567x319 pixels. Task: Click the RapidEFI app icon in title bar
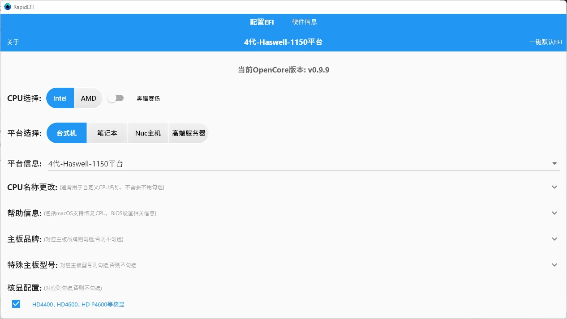[x=7, y=7]
